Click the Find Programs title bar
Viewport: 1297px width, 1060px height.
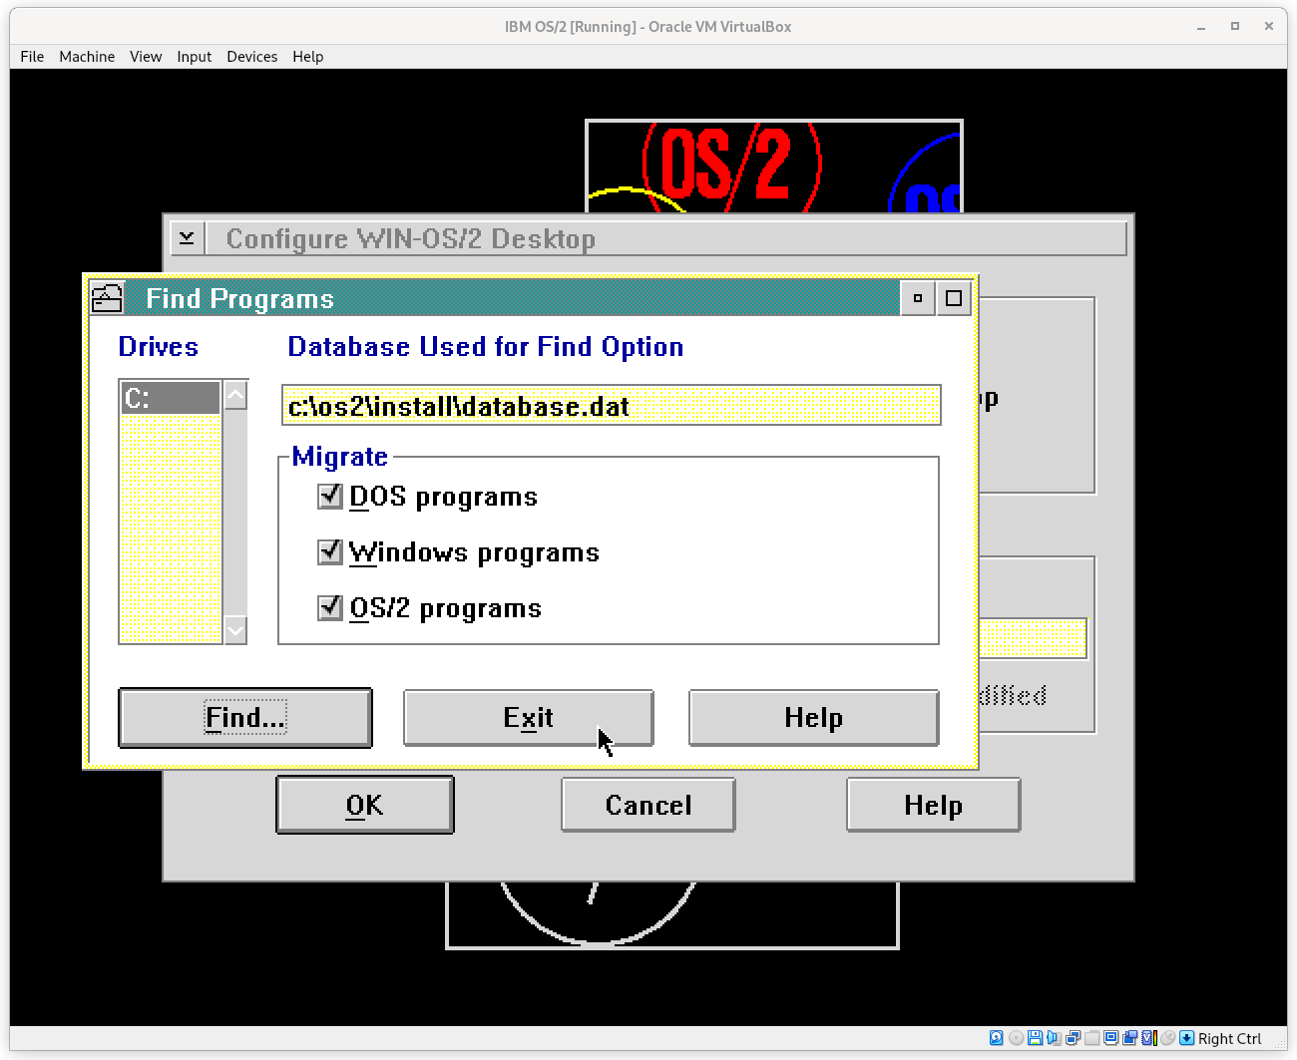(512, 298)
